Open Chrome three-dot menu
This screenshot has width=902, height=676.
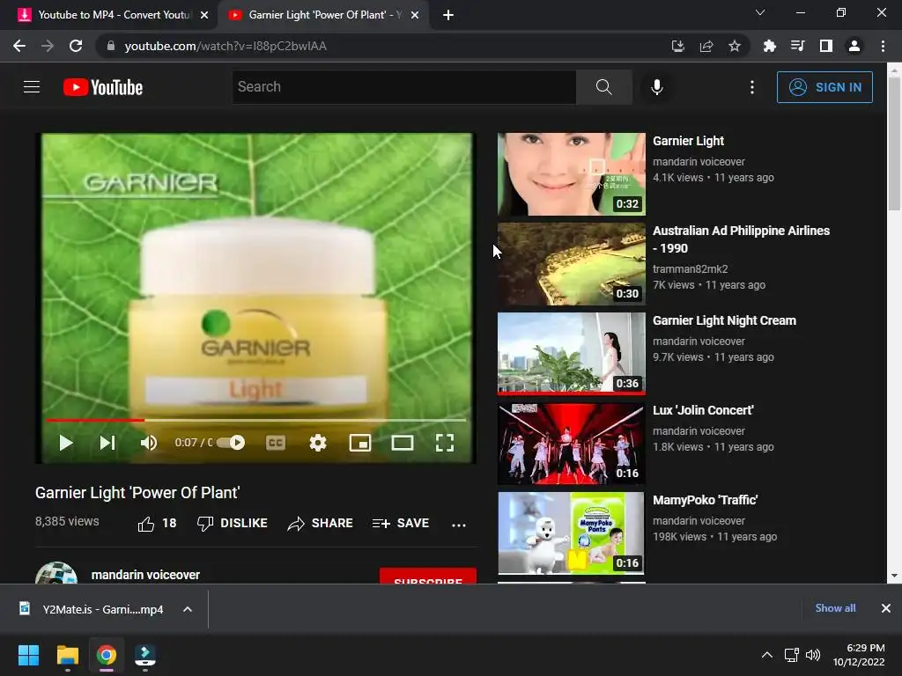(883, 46)
